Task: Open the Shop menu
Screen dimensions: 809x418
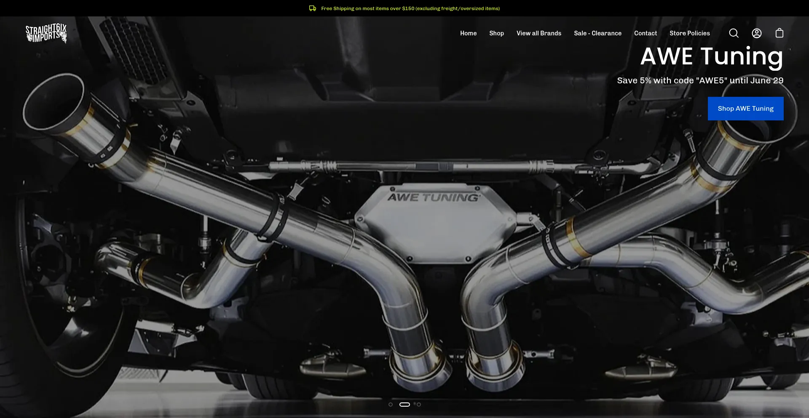Action: click(x=496, y=33)
